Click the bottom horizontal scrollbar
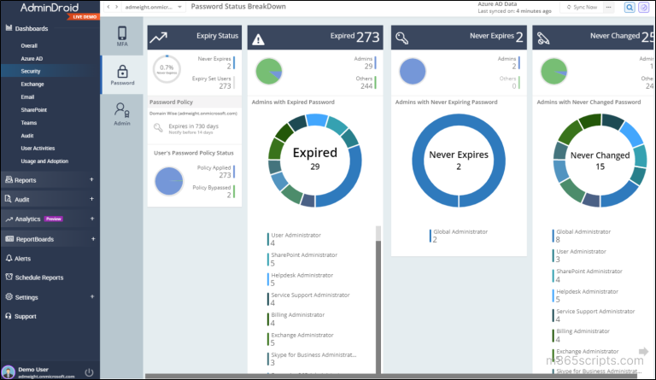The height and width of the screenshot is (380, 656). point(390,377)
